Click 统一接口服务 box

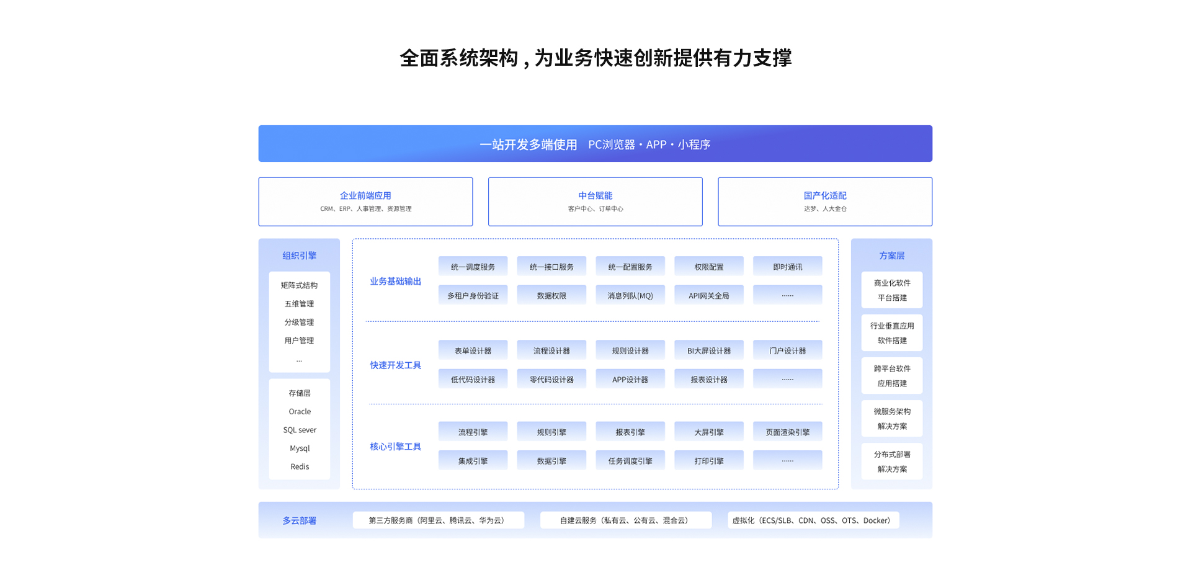(551, 267)
